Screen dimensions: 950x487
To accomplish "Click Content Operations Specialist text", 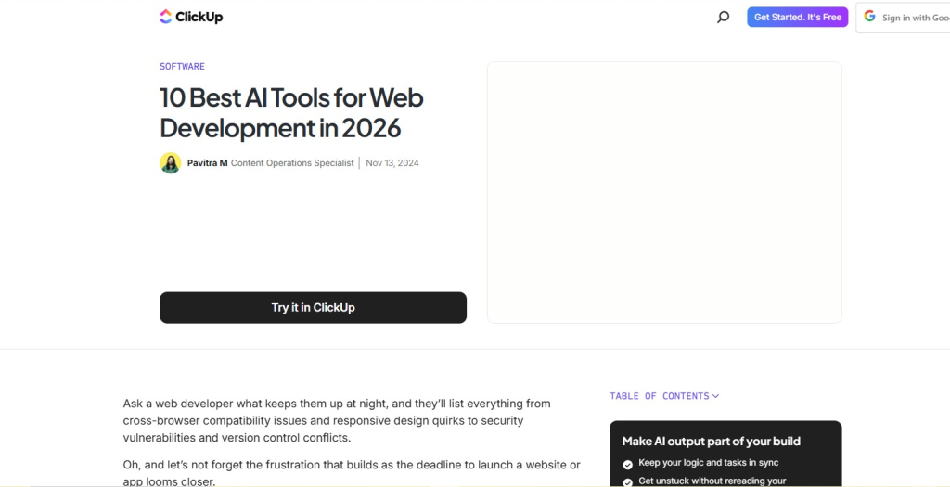I will [x=292, y=163].
